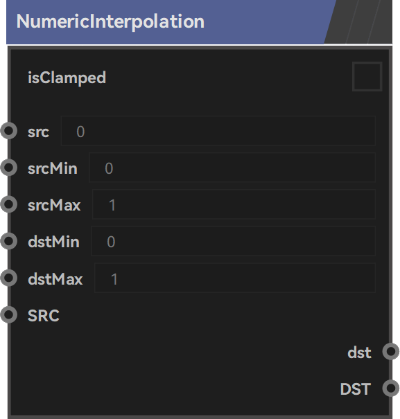Click the isClamped label text
The image size is (400, 419).
pyautogui.click(x=67, y=78)
